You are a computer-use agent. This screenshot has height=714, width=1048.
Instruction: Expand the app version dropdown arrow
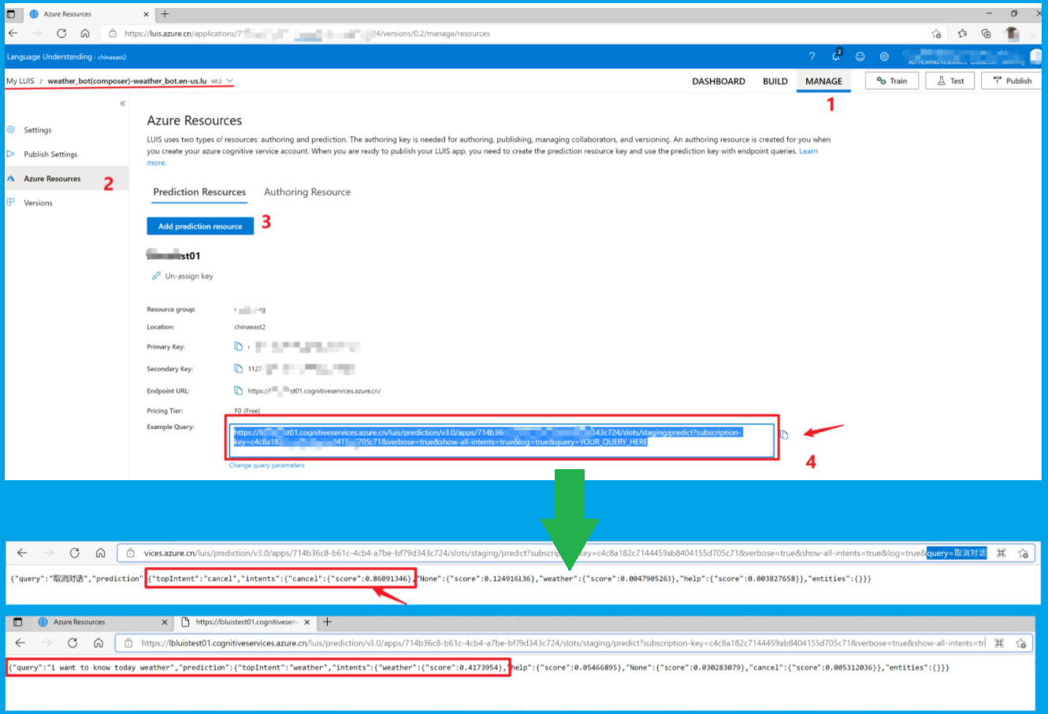(x=230, y=81)
